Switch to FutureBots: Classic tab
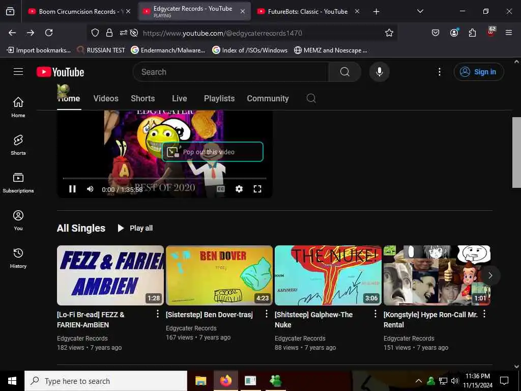Viewport: 521px width, 391px height. click(307, 11)
